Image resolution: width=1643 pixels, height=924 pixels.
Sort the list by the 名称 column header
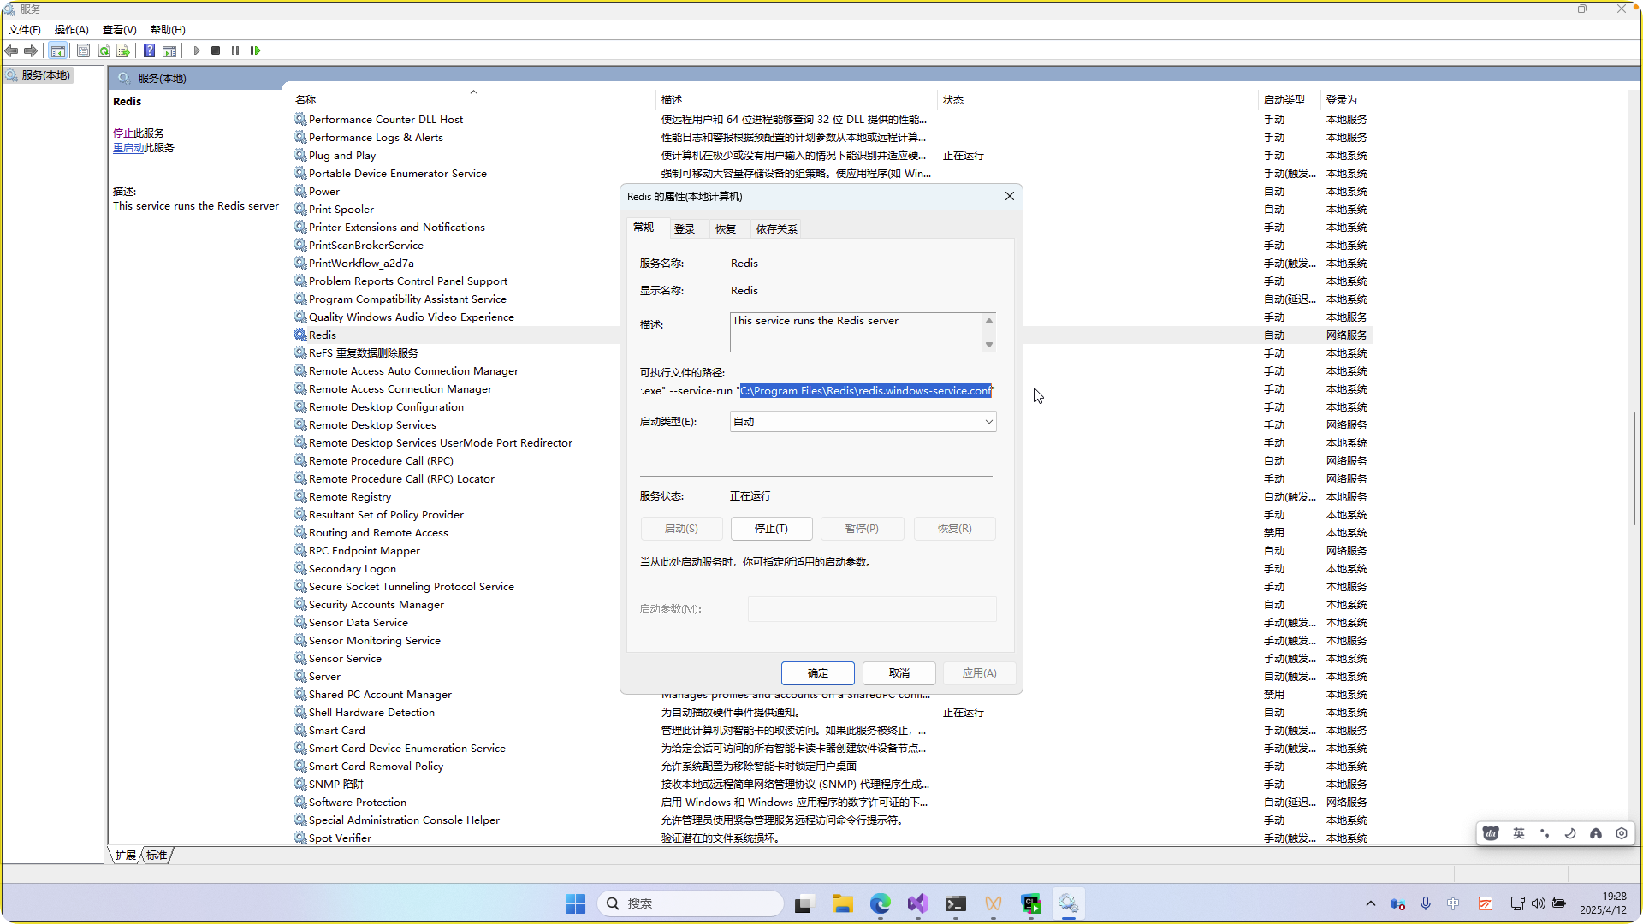click(305, 100)
